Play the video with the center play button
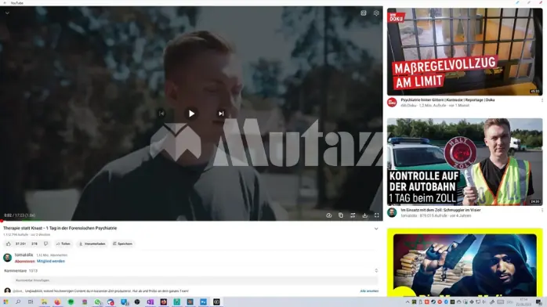 191,114
